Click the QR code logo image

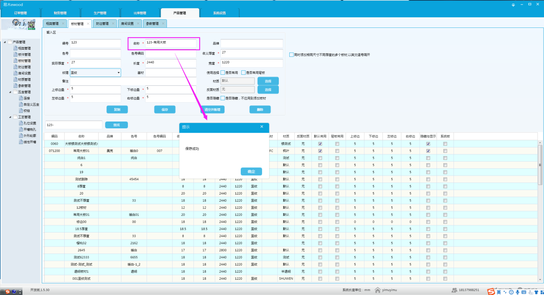31,24
